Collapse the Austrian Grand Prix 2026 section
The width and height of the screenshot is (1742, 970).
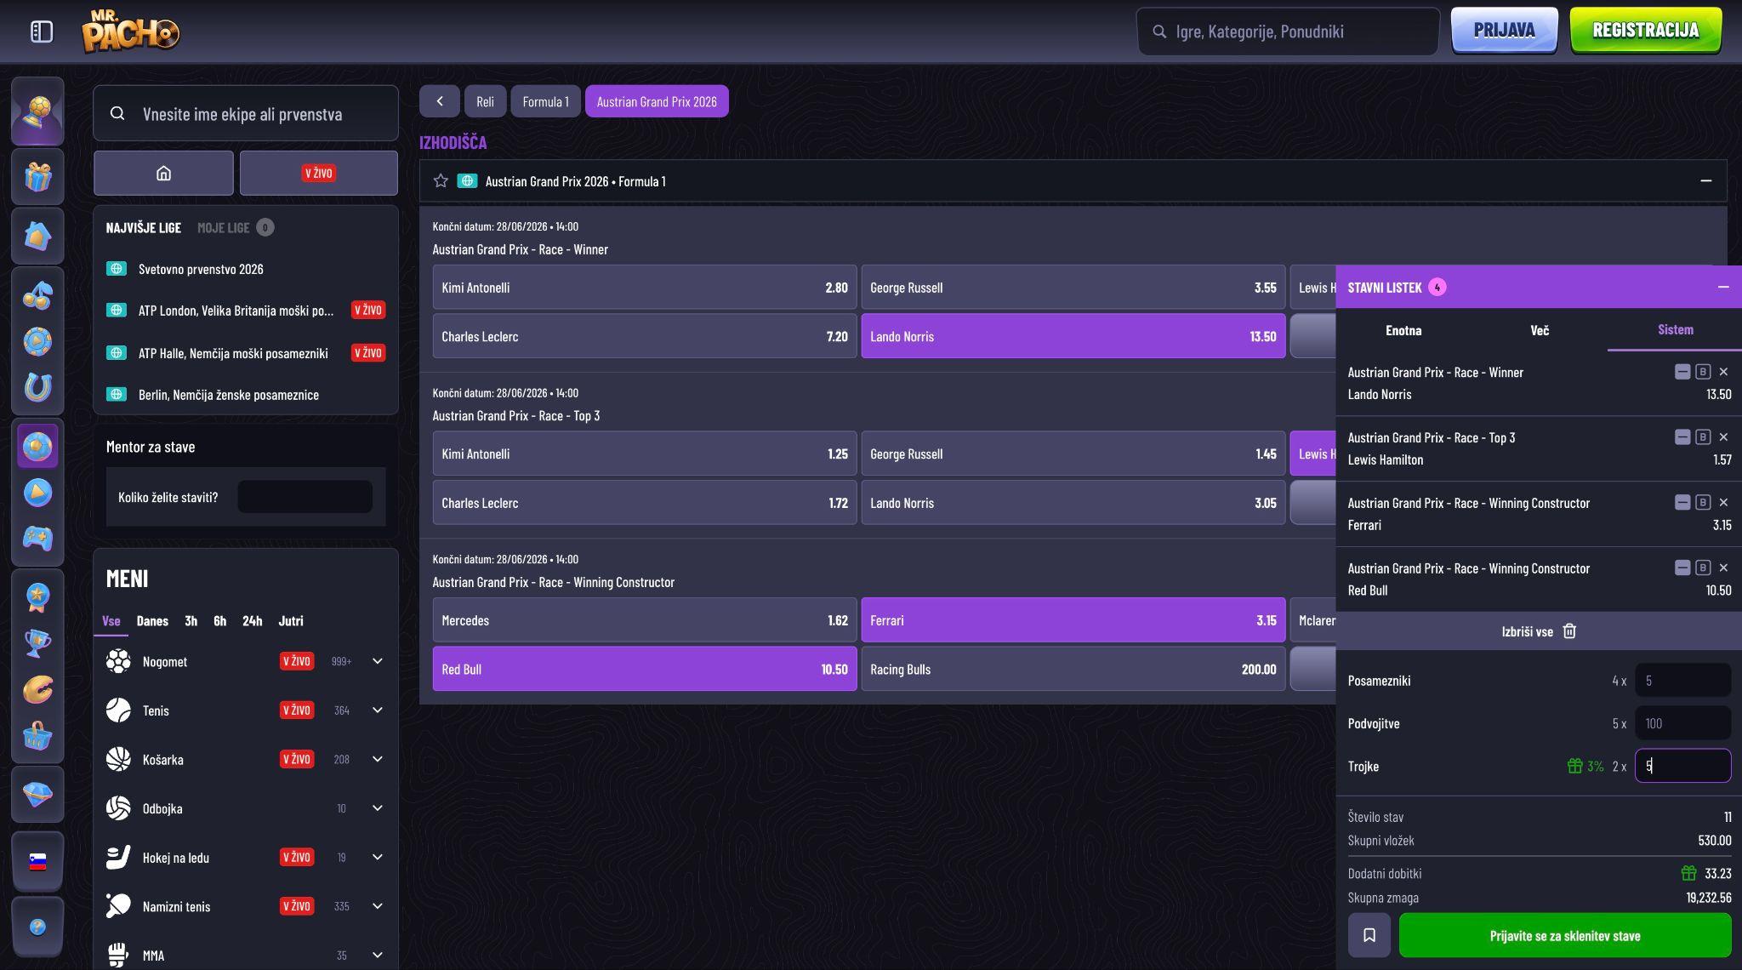point(1705,180)
